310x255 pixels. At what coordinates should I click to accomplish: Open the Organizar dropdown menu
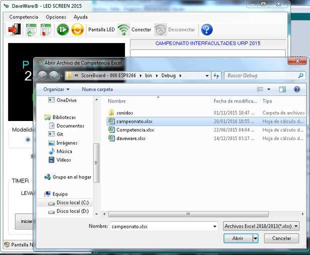56,89
